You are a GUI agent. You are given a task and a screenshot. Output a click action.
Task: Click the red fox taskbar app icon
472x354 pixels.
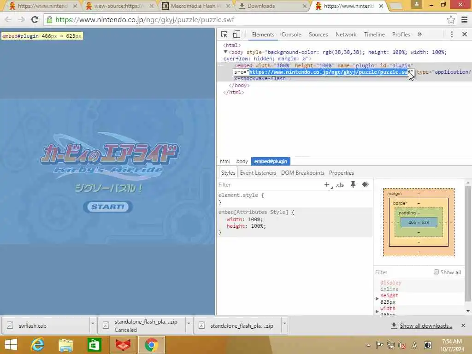123,345
